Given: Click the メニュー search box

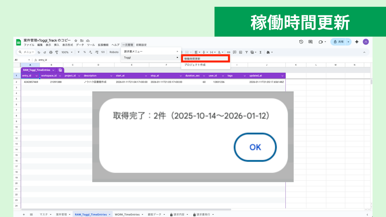Looking at the screenshot, I should coord(26,52).
